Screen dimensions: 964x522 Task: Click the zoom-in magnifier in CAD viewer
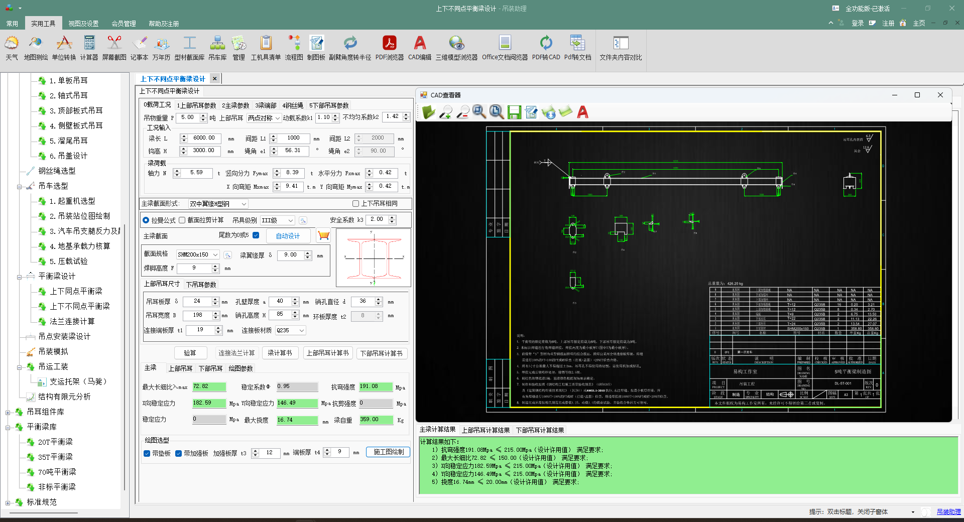[x=445, y=112]
